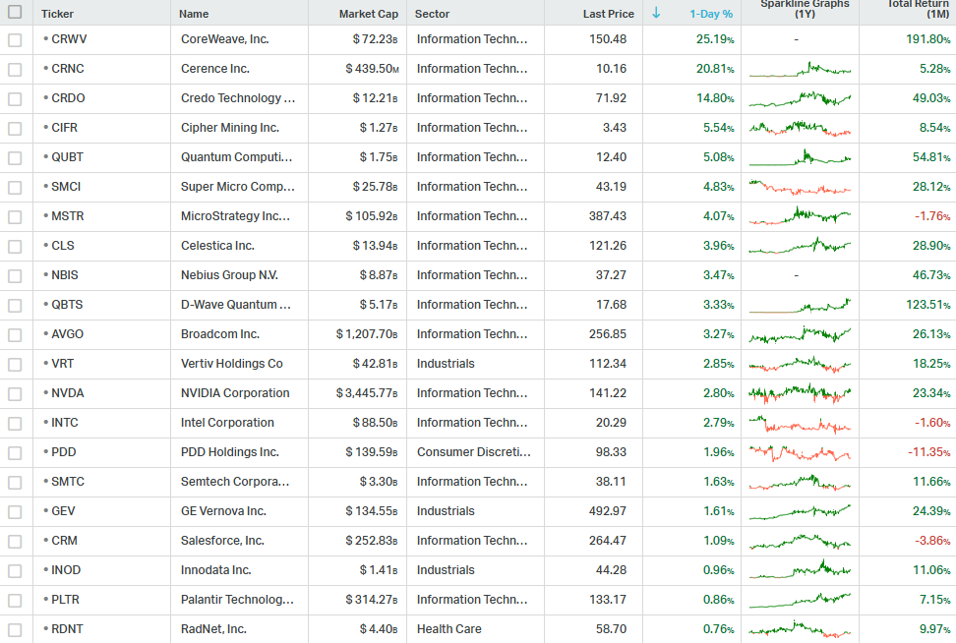The image size is (956, 643).
Task: Click the CoreWeave, Inc. name
Action: click(225, 39)
